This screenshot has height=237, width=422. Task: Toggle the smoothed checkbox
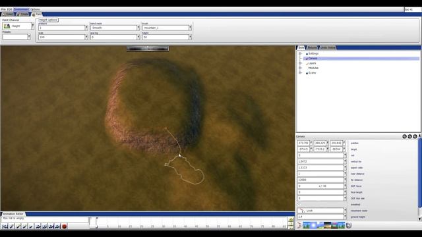tap(299, 205)
